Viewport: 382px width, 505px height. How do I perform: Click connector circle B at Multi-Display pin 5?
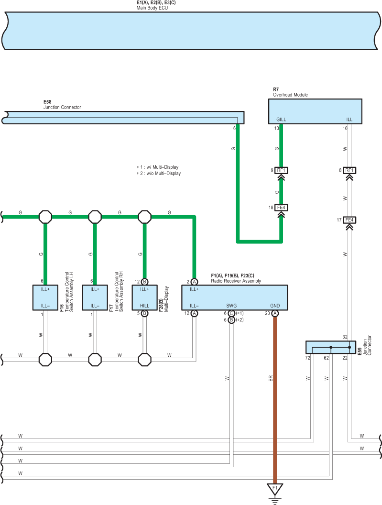144,313
